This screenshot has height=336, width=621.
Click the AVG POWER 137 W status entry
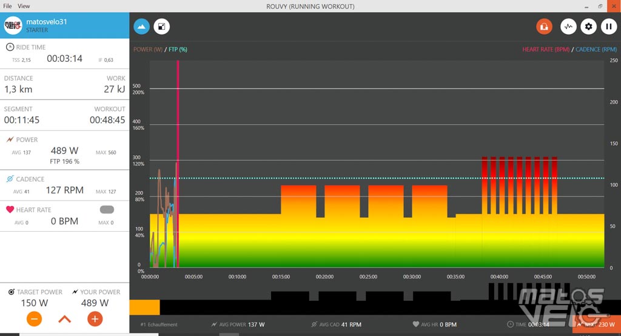click(x=238, y=324)
